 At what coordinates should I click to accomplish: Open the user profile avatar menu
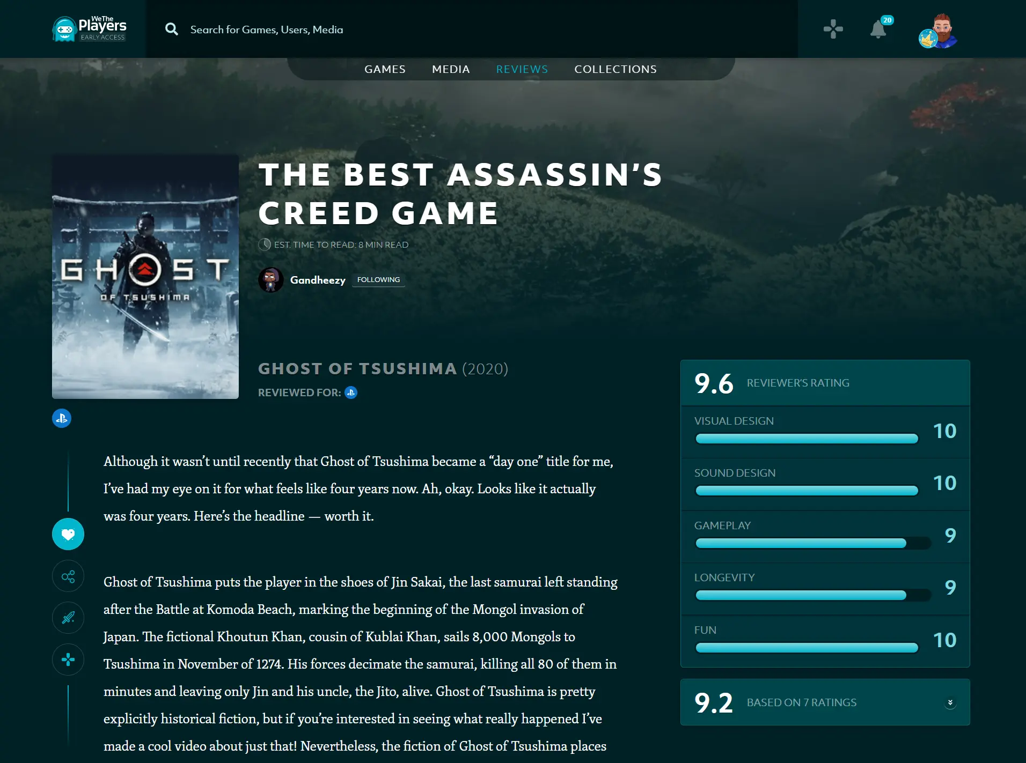tap(938, 31)
